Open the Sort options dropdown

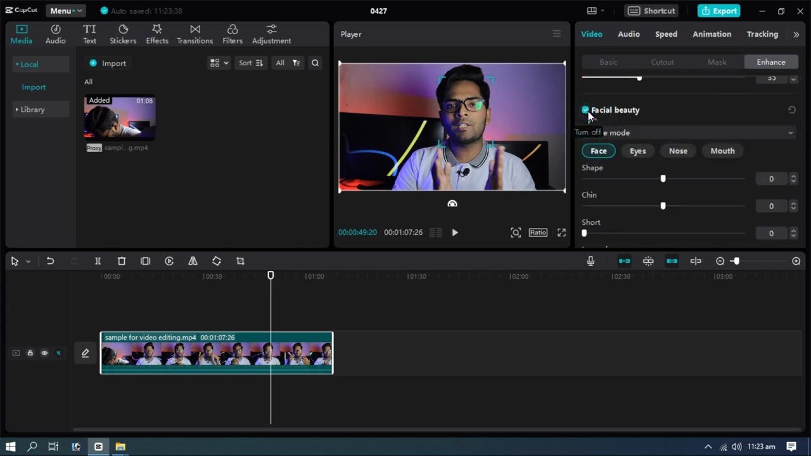[x=251, y=63]
